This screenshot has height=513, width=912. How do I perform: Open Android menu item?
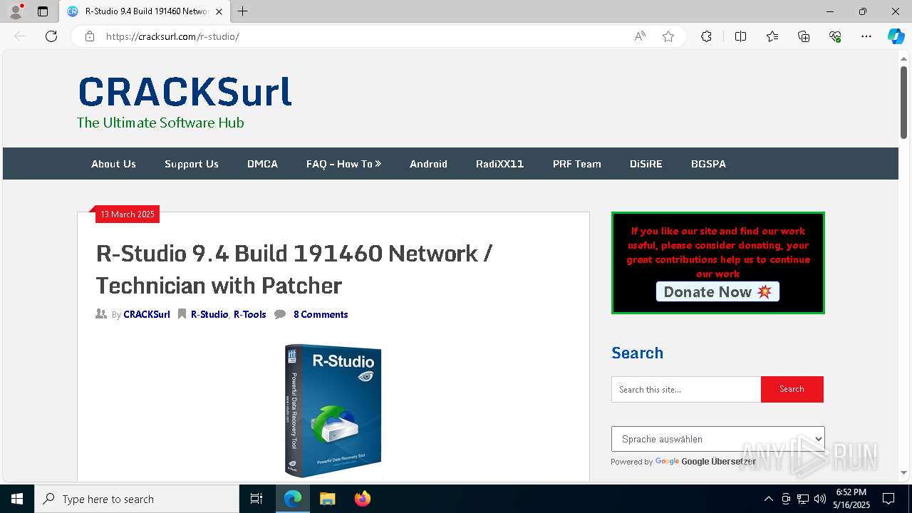tap(428, 164)
